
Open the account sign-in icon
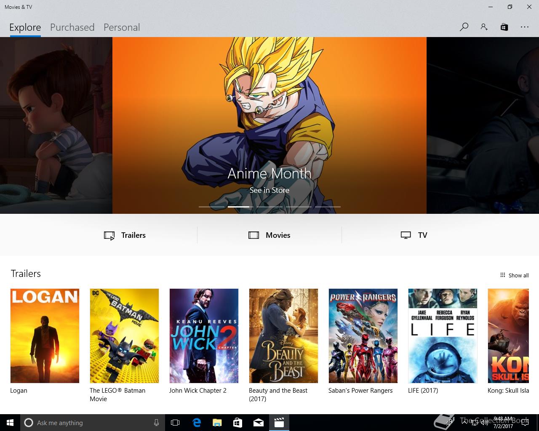coord(484,27)
